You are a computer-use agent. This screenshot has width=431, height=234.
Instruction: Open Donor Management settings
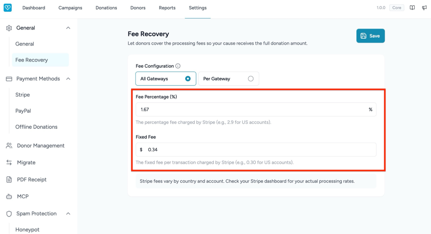41,146
